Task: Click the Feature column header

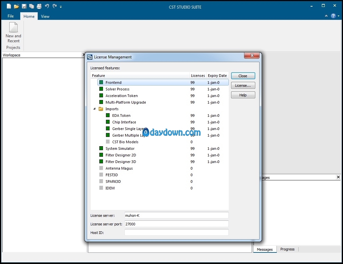Action: coord(140,76)
